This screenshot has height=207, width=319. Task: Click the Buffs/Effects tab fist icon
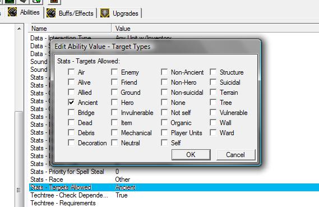51,13
